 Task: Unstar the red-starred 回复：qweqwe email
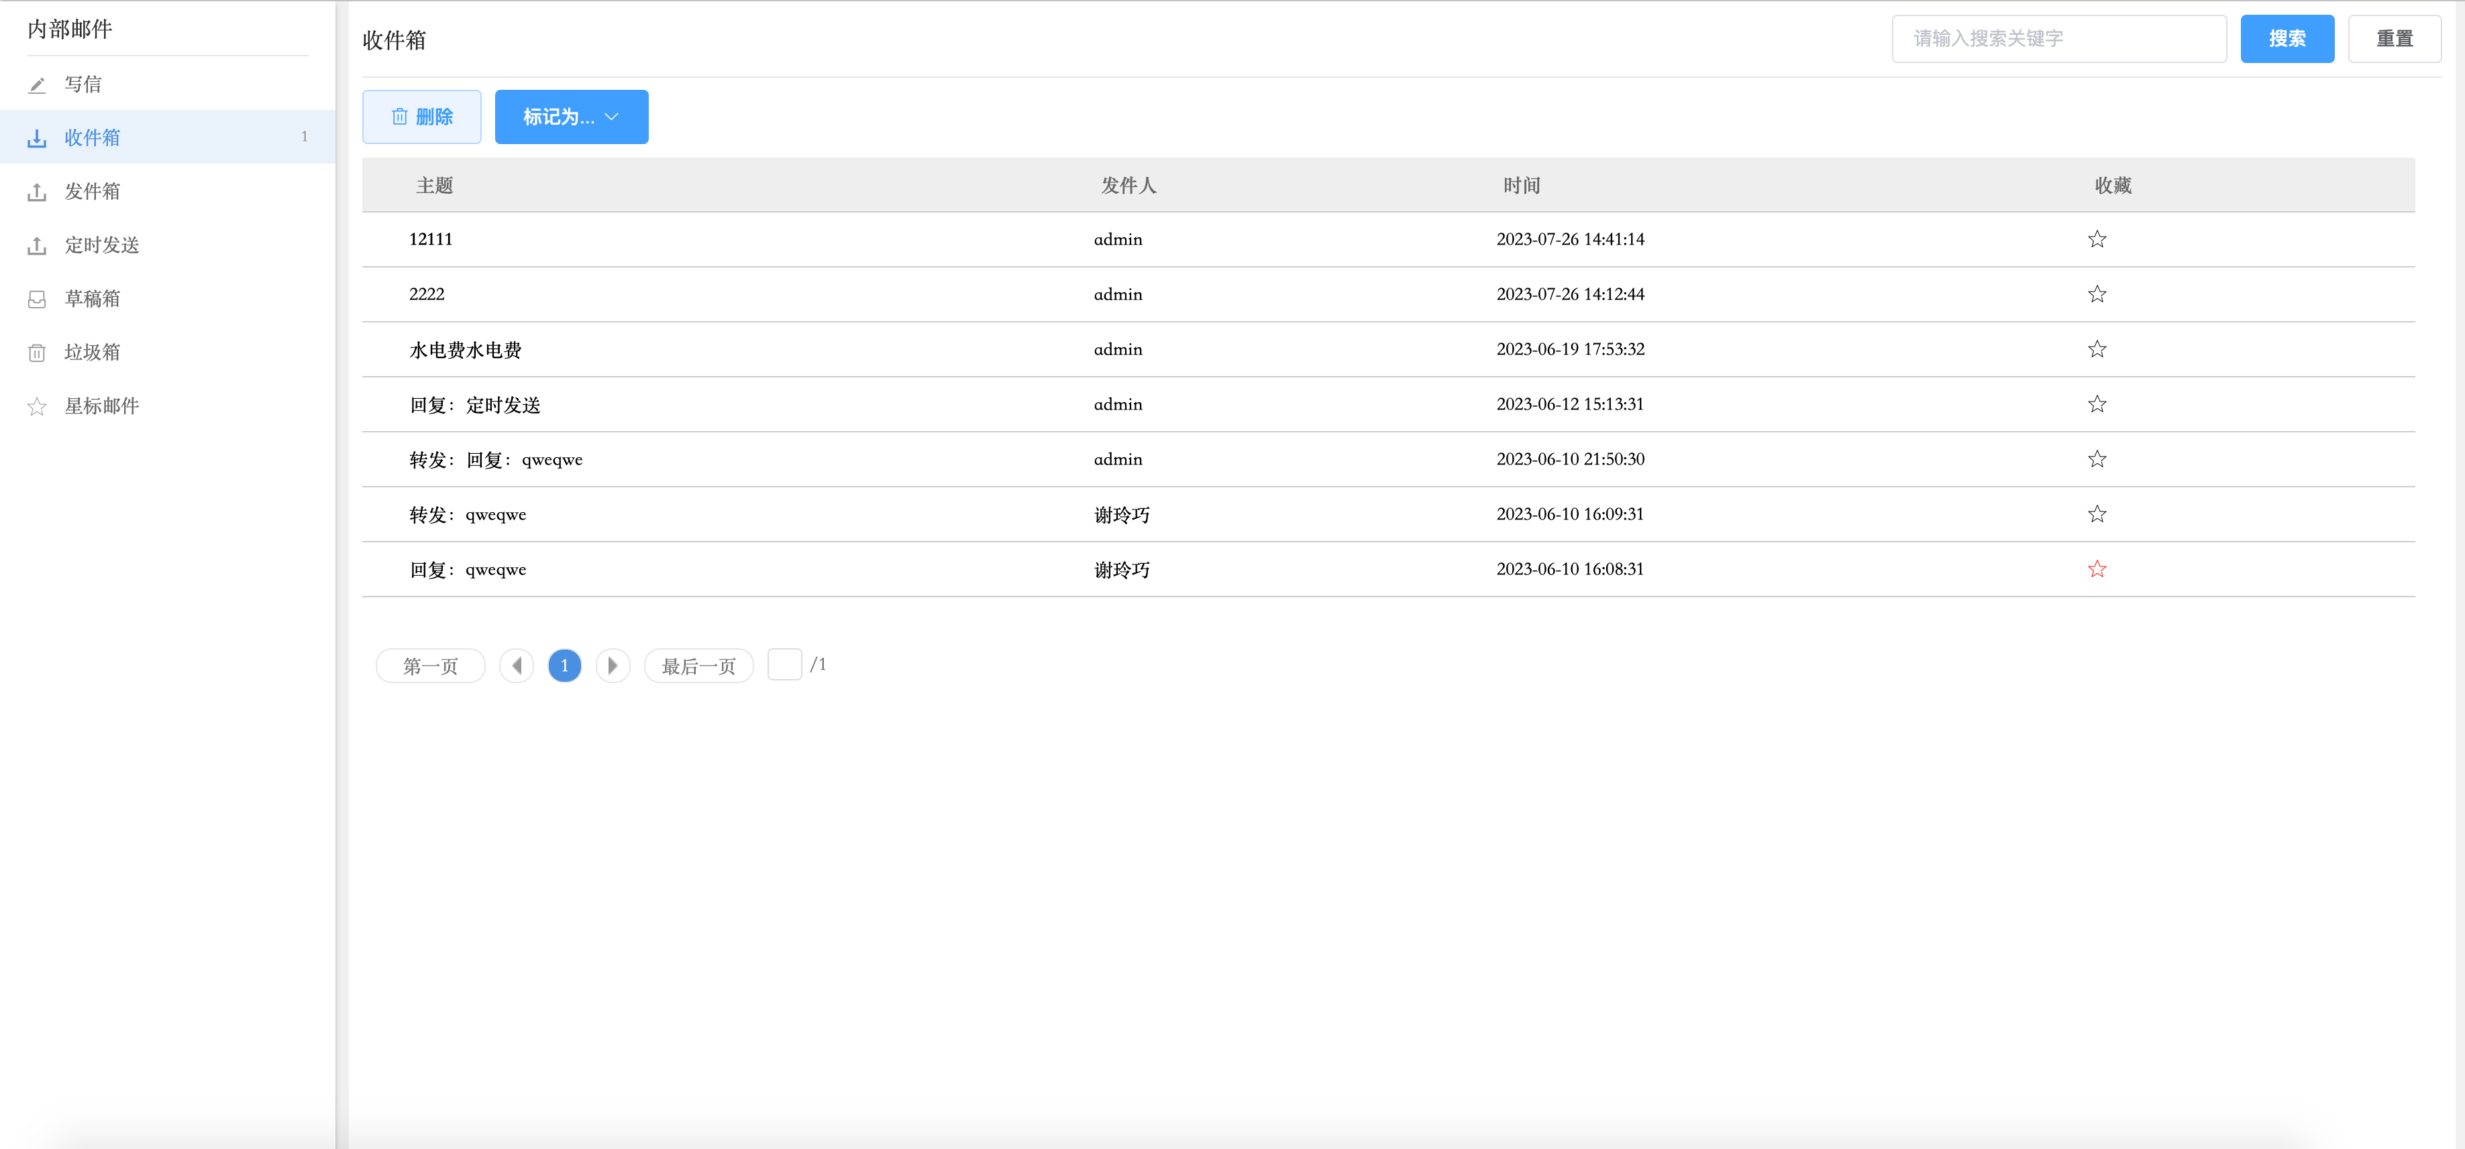pyautogui.click(x=2097, y=568)
